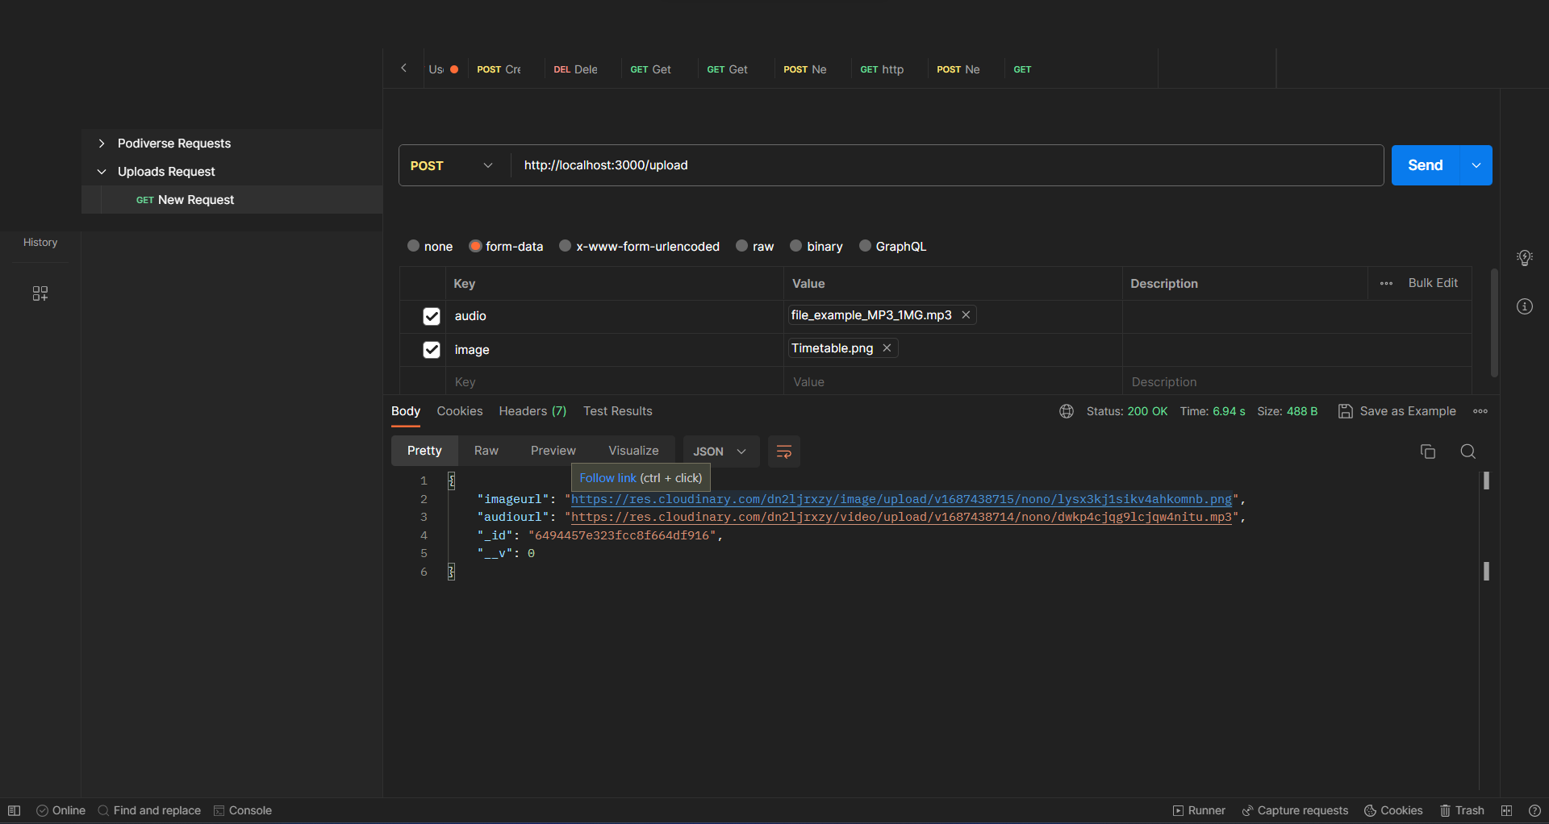Expand the Podiverse Requests collection
This screenshot has height=824, width=1549.
click(x=102, y=144)
